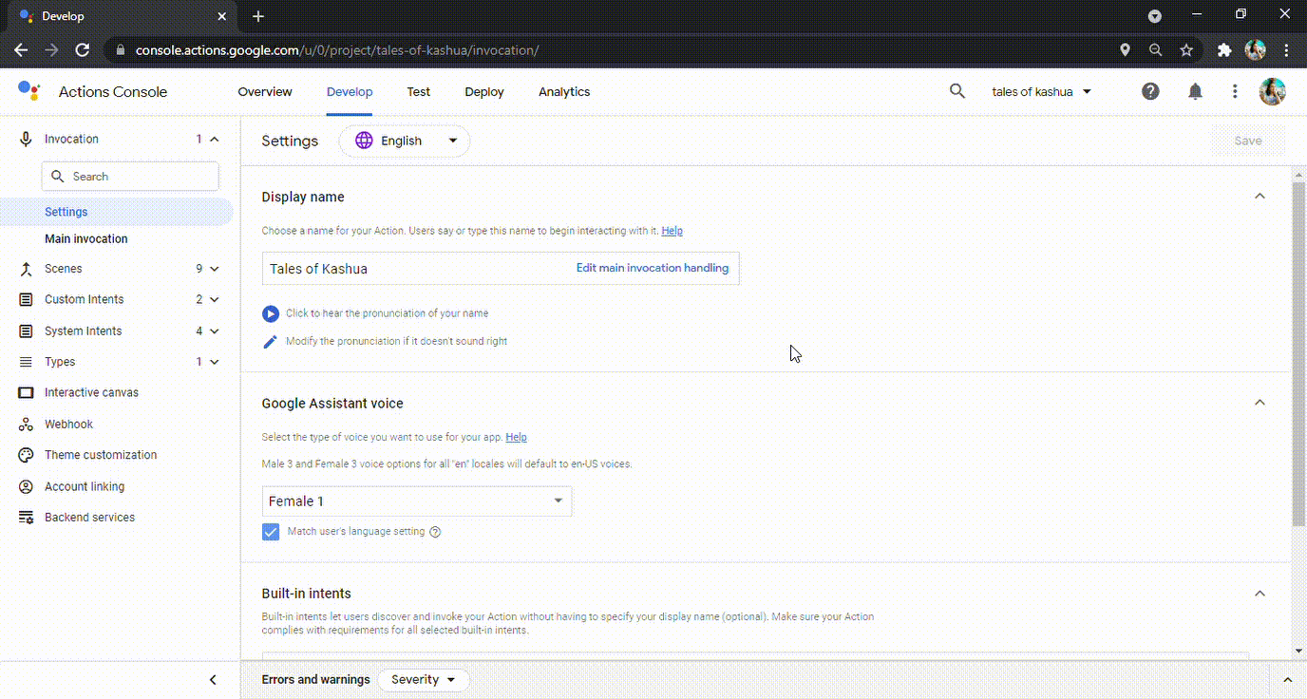Click the user avatar in the console header

[1272, 91]
